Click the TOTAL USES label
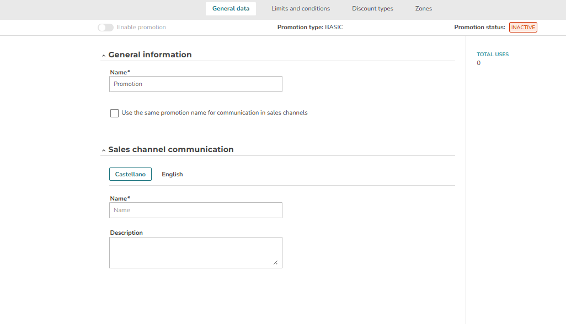 coord(493,55)
